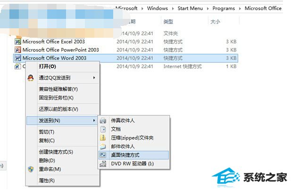
Task: Choose 打开(O) from the context menu
Action: coord(63,66)
